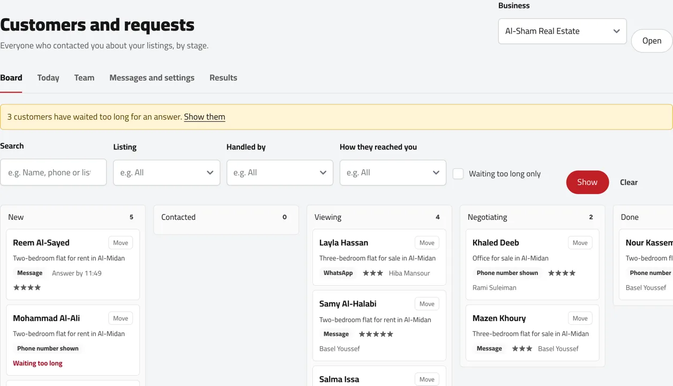Click the 'Waiting too long' label on Mohammad Al-Ali
The height and width of the screenshot is (386, 673).
38,363
